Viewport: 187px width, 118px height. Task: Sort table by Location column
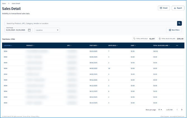[x=8, y=45]
